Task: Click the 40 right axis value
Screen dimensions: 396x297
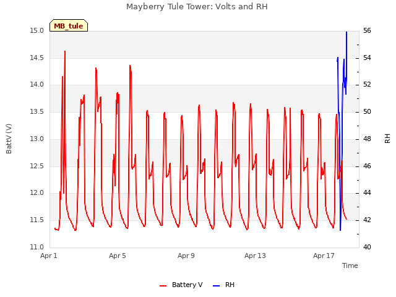Action: tap(367, 247)
